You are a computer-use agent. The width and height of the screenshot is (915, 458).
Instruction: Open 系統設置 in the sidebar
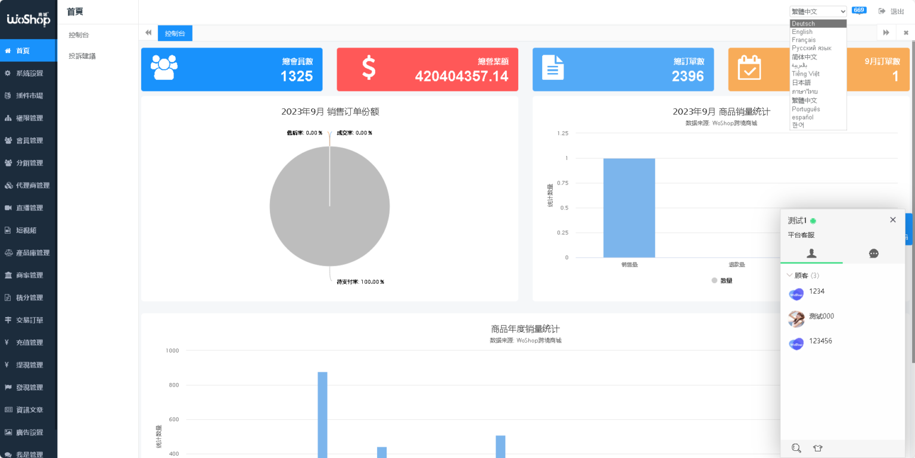(29, 73)
